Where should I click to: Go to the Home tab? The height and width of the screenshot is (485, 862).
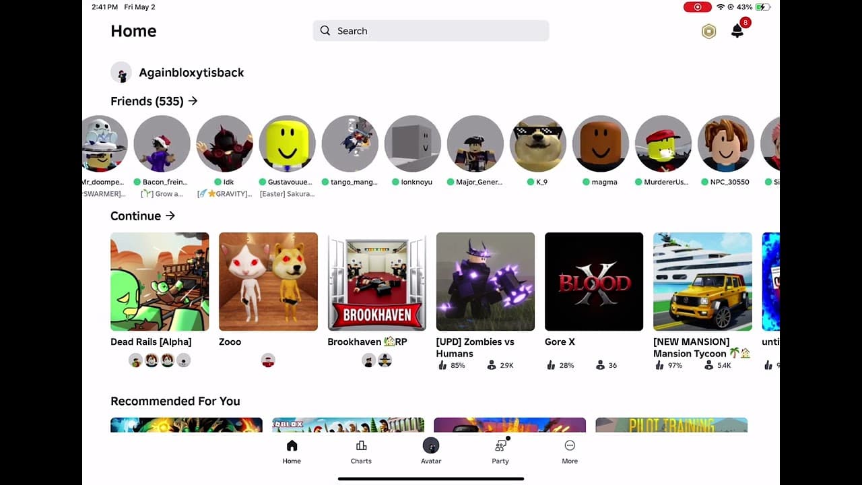coord(292,452)
